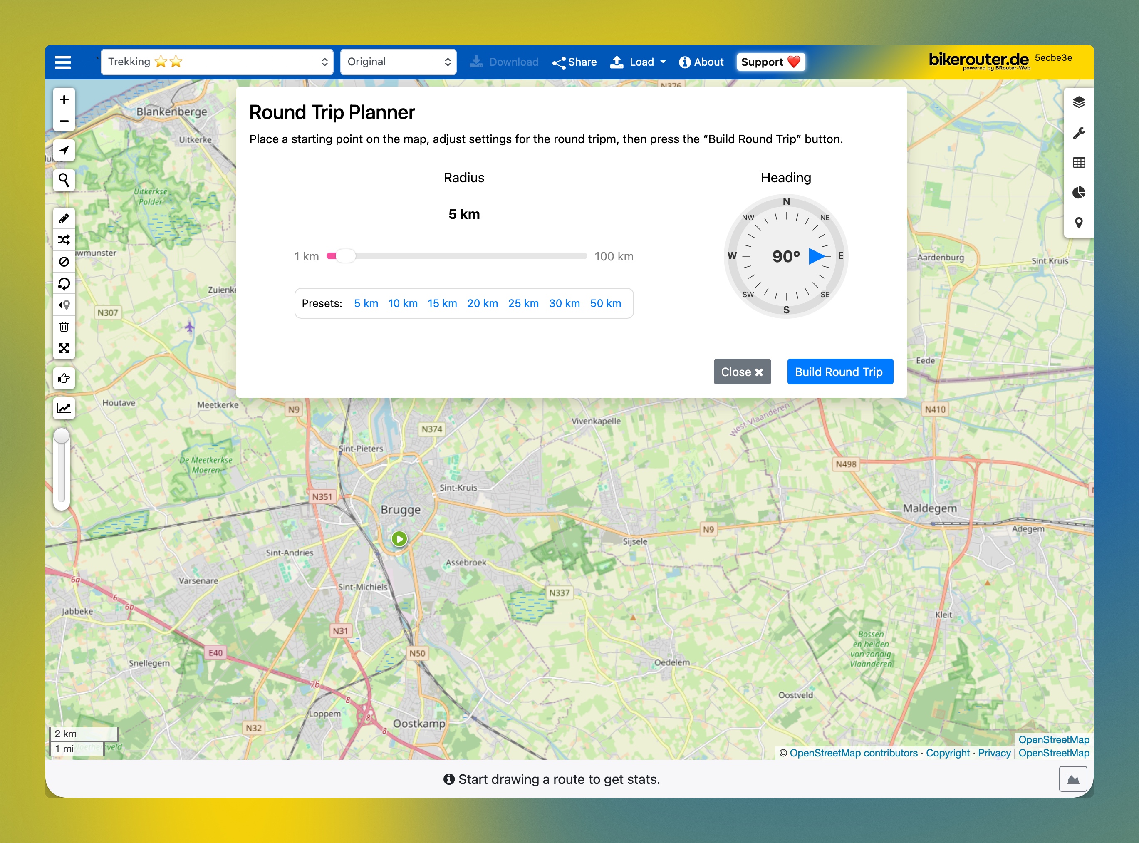This screenshot has width=1139, height=843.
Task: Toggle the points of interest marker panel
Action: coord(1078,223)
